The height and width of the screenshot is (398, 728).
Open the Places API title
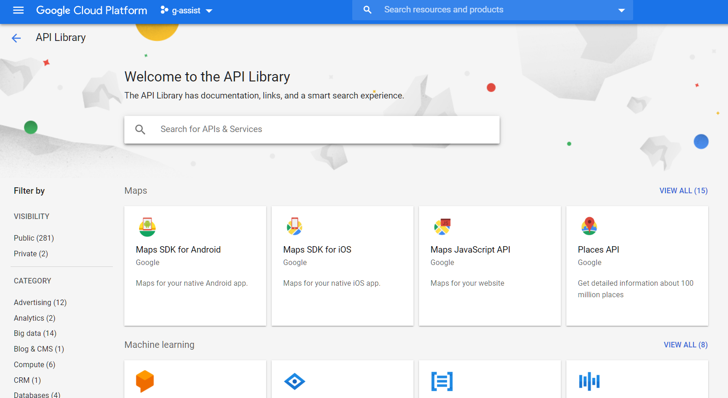click(598, 249)
